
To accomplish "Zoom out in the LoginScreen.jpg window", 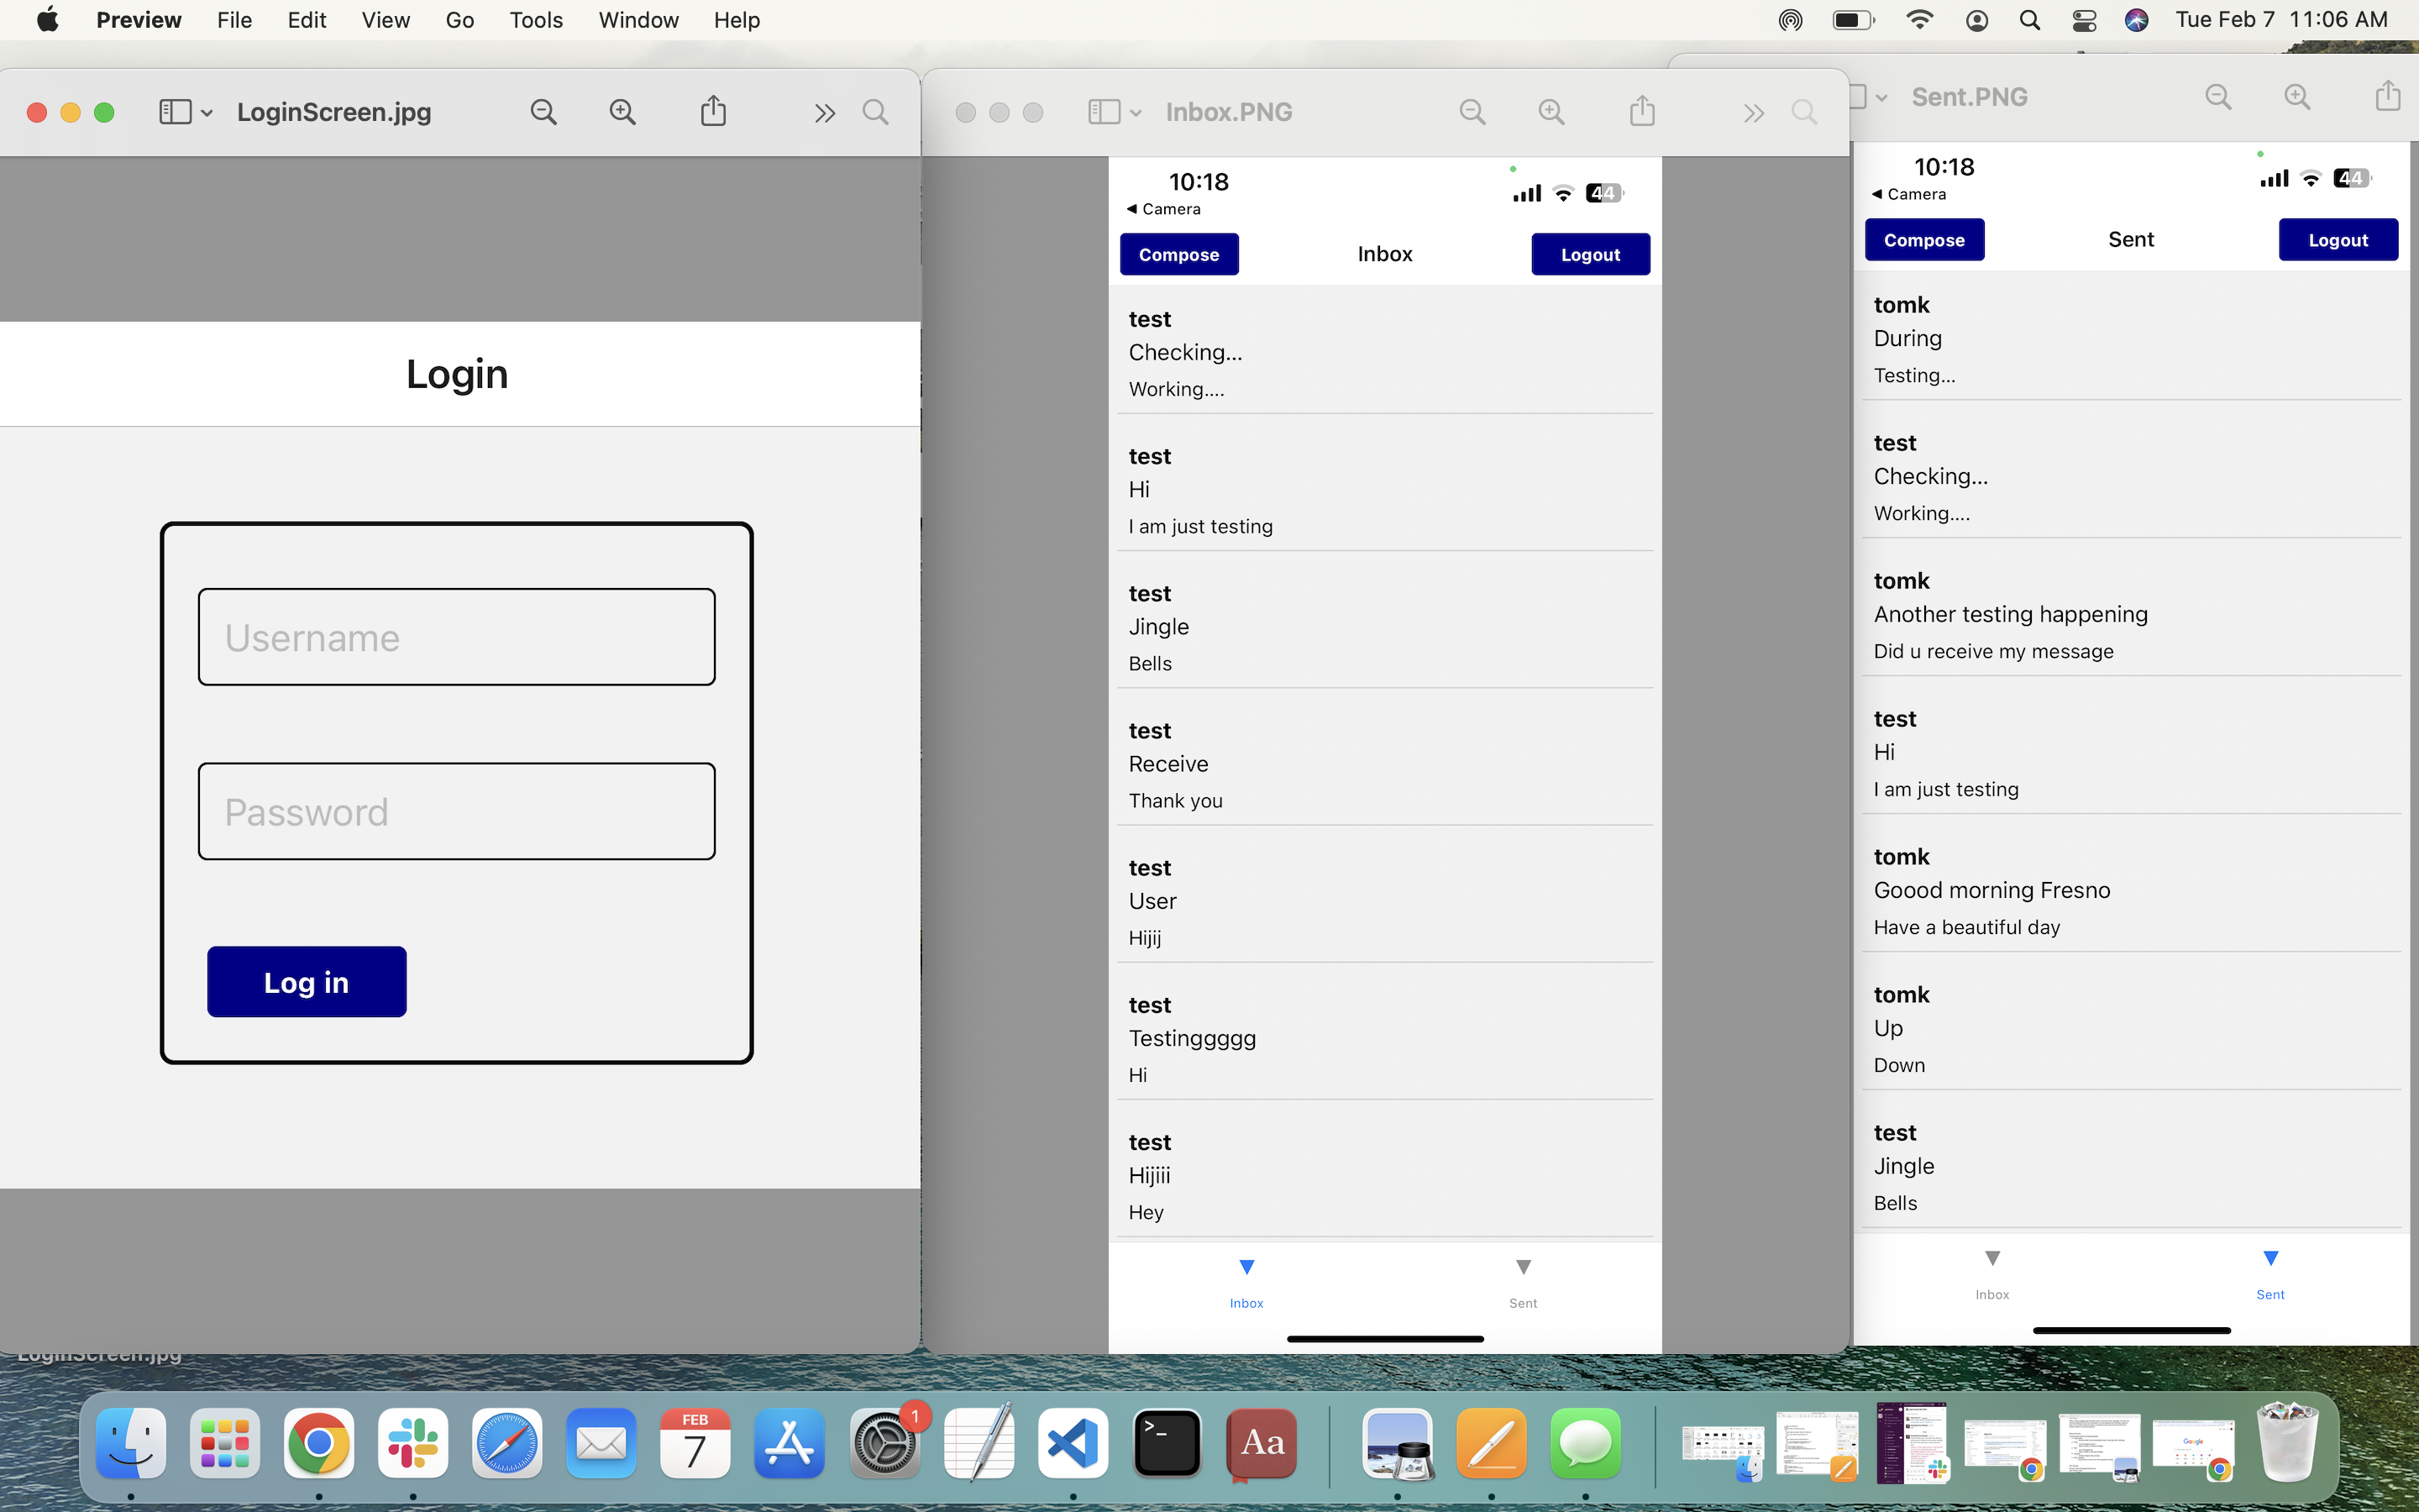I will [543, 112].
